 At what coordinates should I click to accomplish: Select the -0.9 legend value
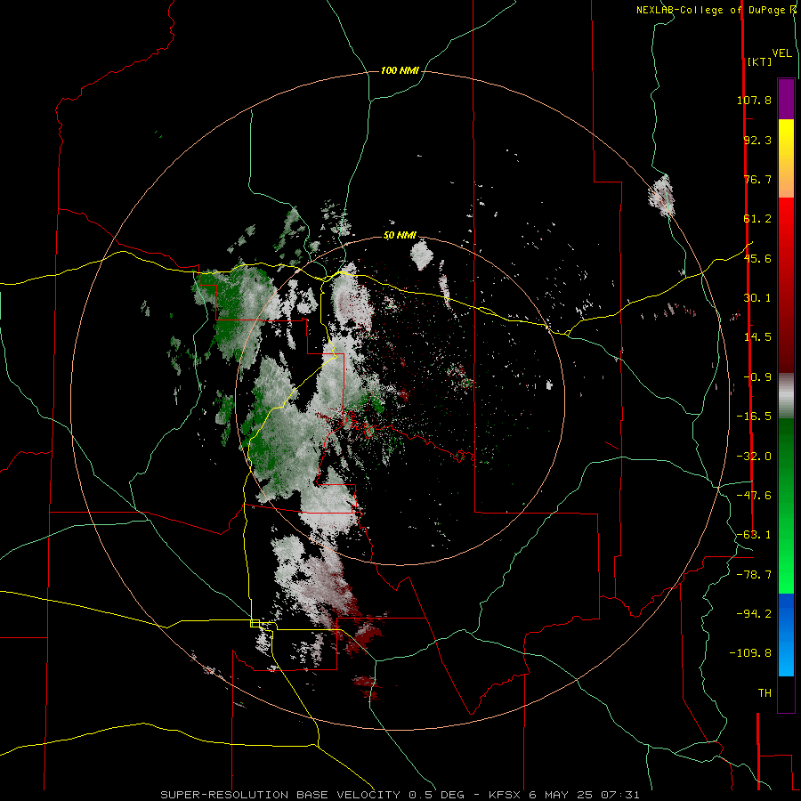point(757,377)
